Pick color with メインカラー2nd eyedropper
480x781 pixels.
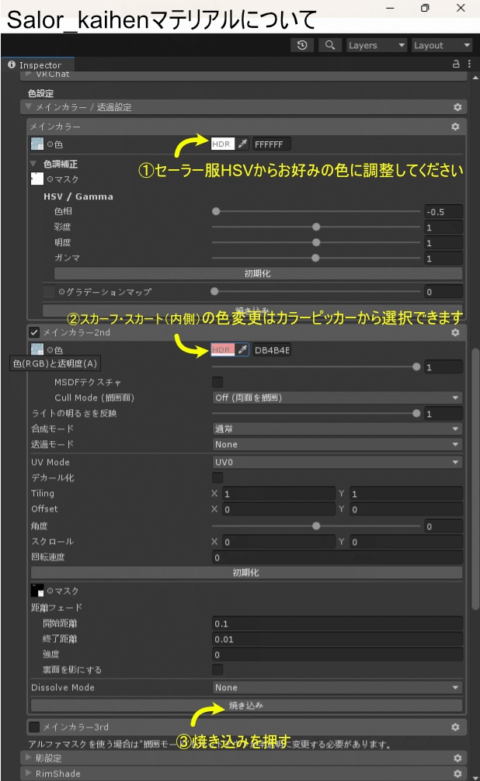242,349
